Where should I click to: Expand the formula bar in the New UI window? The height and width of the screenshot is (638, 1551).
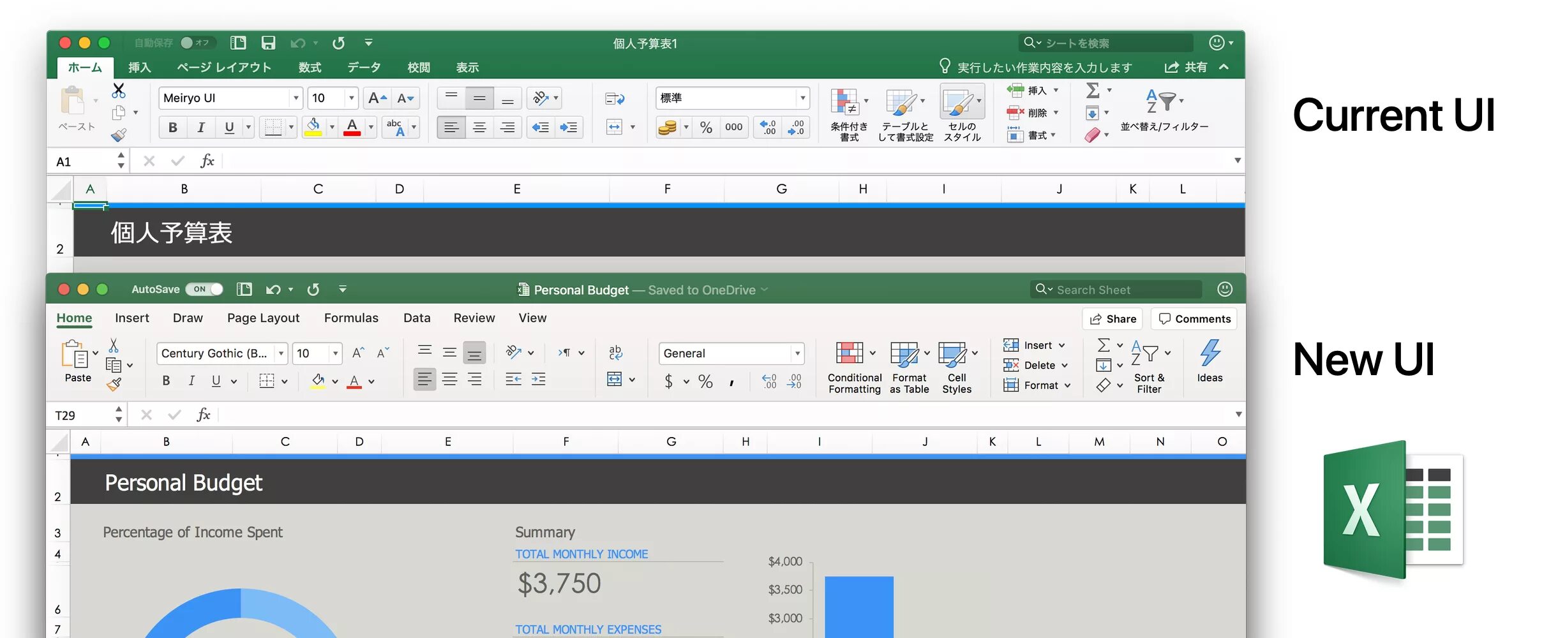tap(1238, 415)
